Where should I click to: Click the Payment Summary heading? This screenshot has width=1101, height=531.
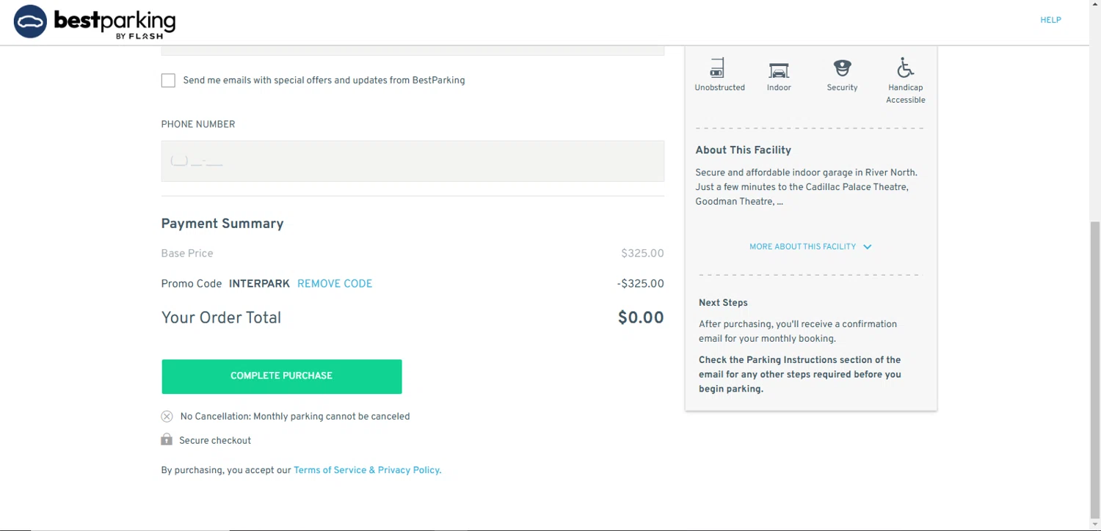[222, 224]
